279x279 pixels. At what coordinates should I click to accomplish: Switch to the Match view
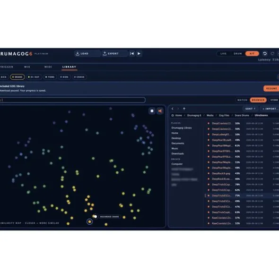click(x=243, y=100)
